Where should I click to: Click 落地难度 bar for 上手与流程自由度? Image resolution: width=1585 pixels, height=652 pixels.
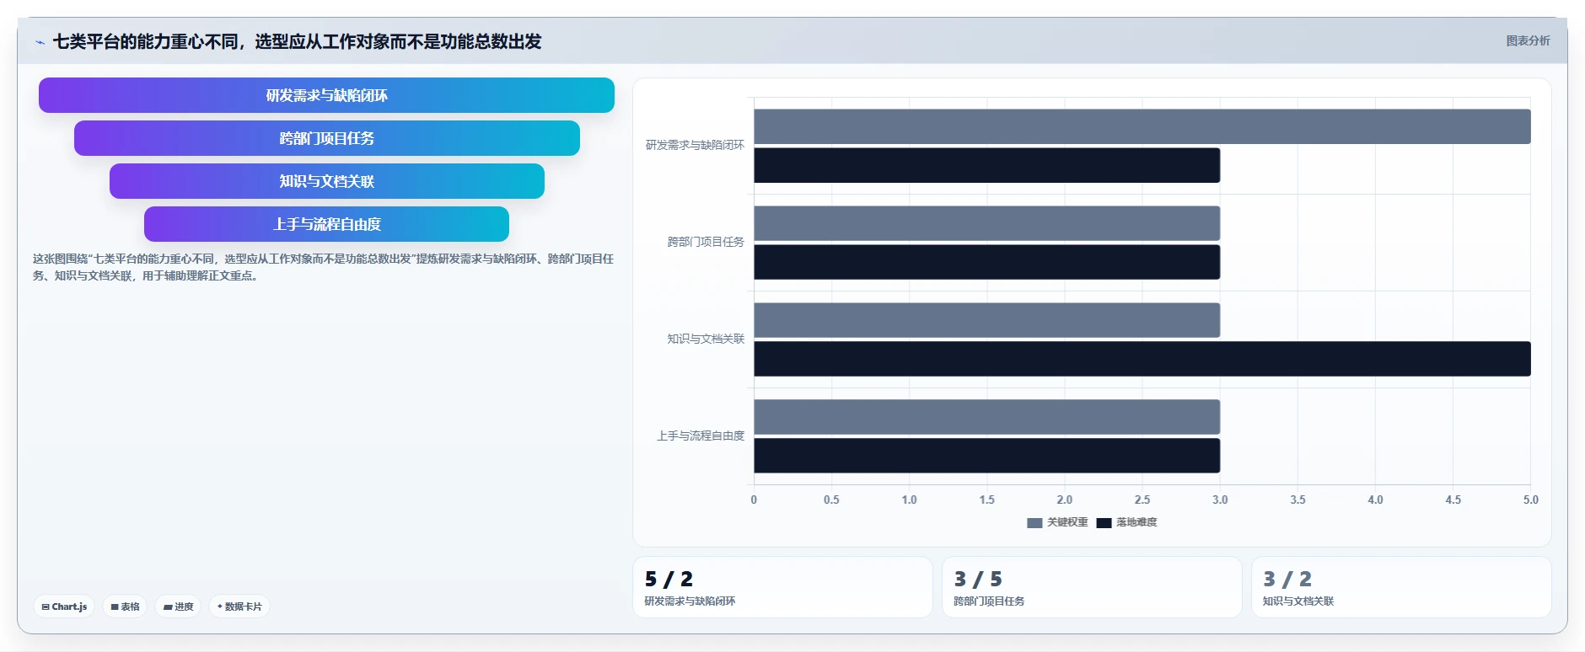tap(986, 456)
